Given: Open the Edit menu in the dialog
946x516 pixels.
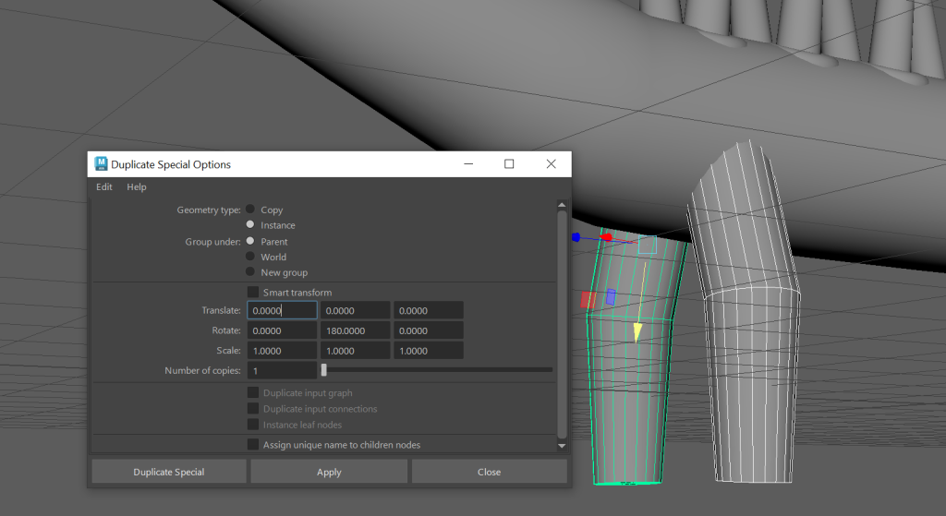Looking at the screenshot, I should pos(104,187).
